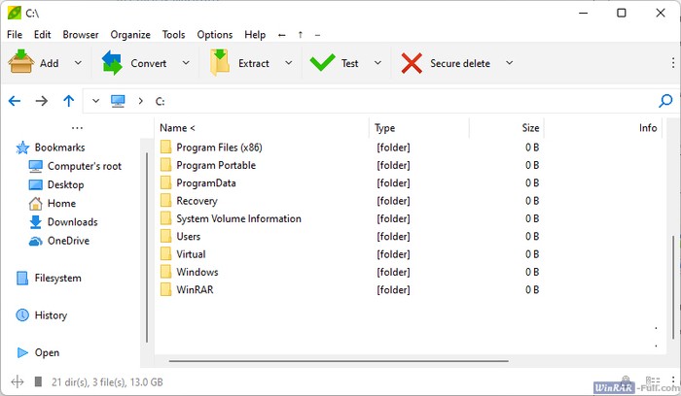Click the computer icon in address bar
The width and height of the screenshot is (681, 396).
119,101
